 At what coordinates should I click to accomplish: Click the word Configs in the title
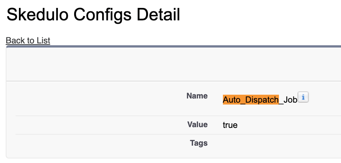[x=102, y=15]
